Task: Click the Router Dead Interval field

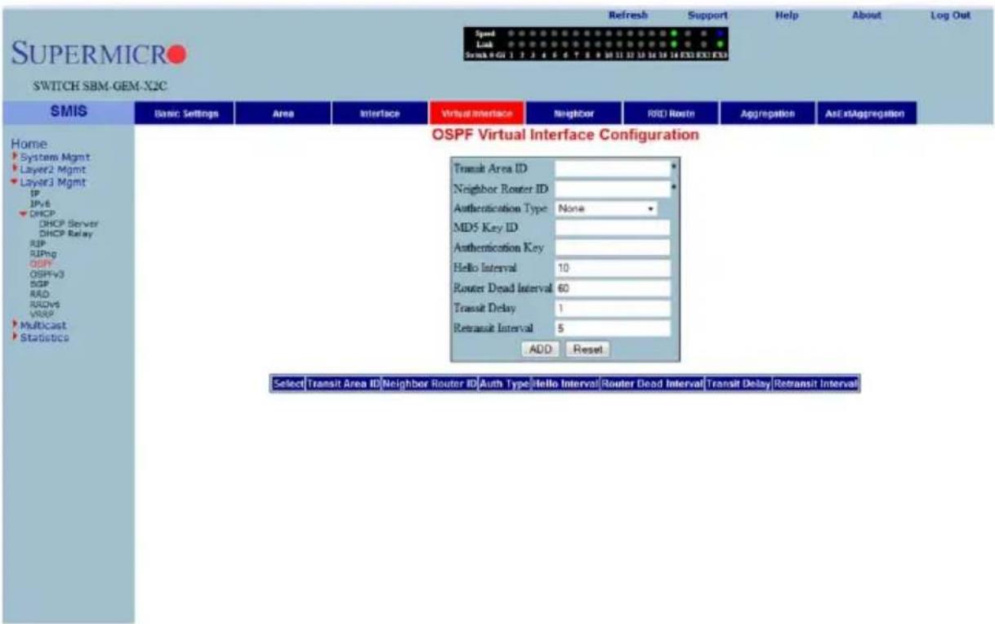Action: pyautogui.click(x=612, y=287)
